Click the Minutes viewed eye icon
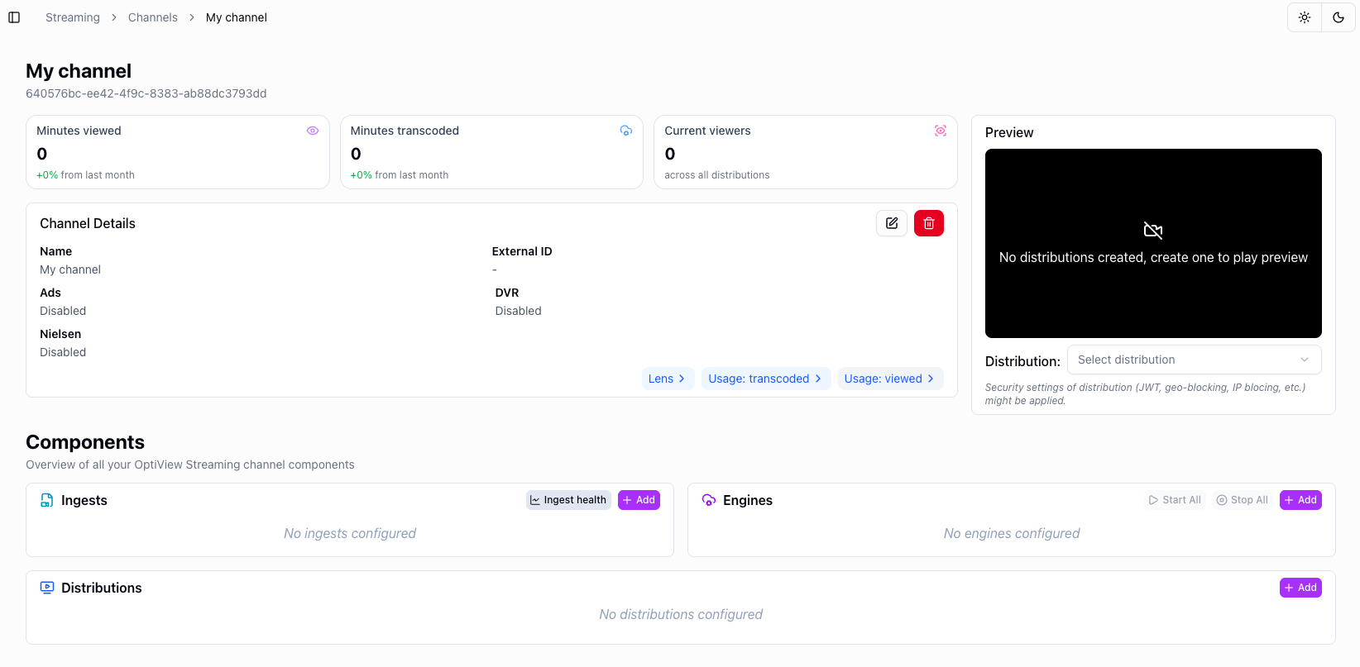 pyautogui.click(x=313, y=131)
